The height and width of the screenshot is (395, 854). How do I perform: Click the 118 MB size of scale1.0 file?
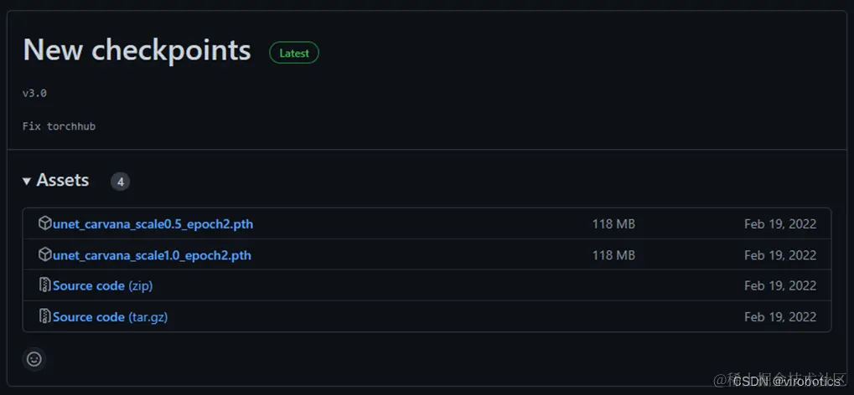coord(613,255)
